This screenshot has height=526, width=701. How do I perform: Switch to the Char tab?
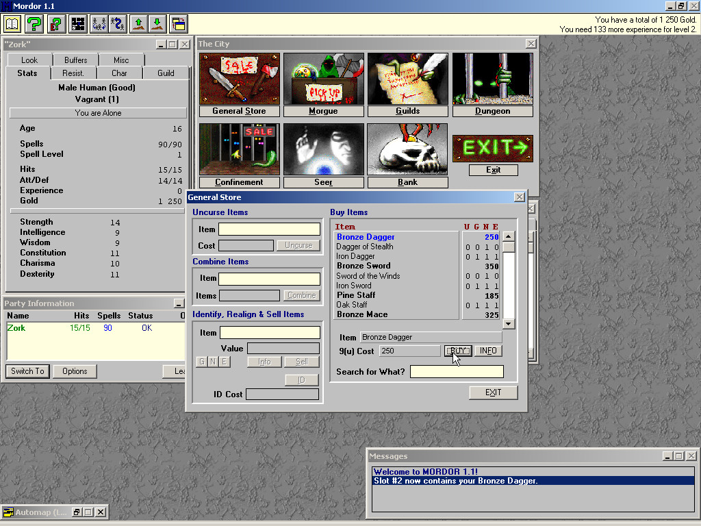119,73
